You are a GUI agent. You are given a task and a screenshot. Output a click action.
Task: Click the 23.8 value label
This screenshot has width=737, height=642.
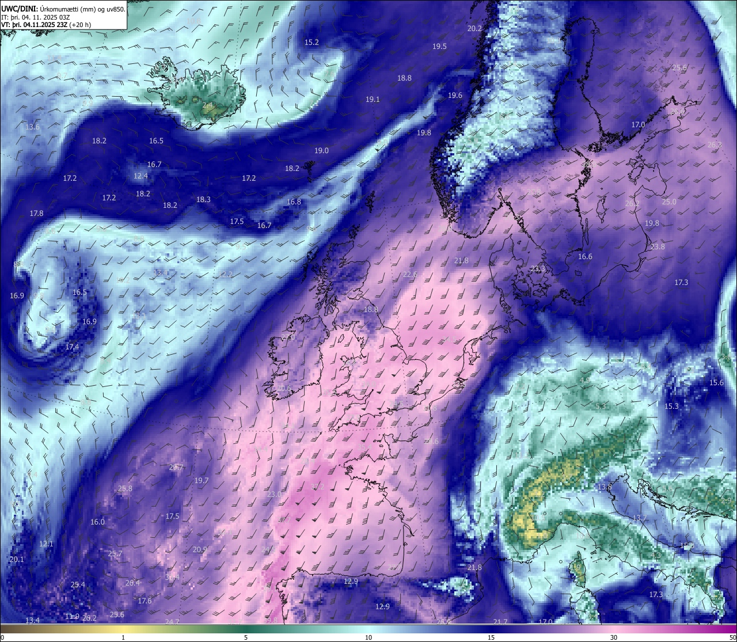[x=658, y=246]
